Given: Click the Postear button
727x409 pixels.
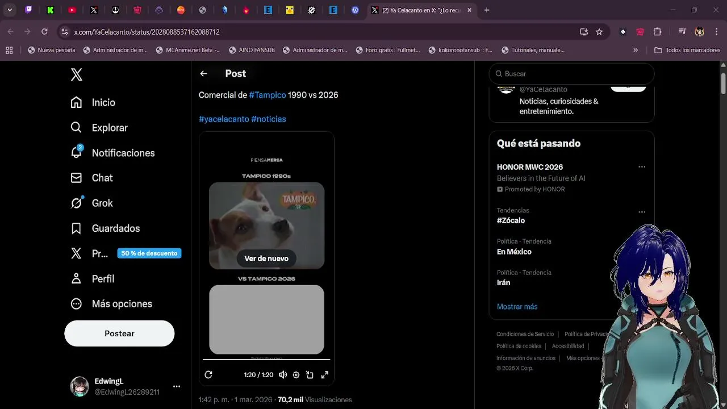Looking at the screenshot, I should [119, 333].
